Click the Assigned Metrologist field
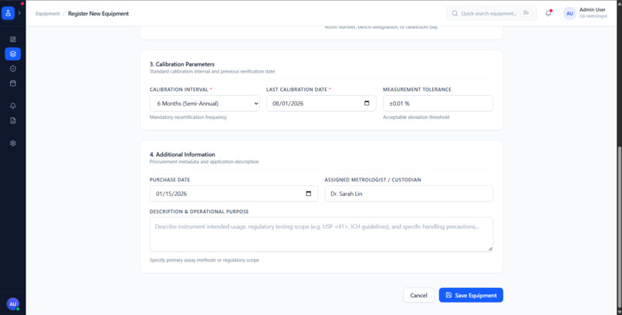622x315 pixels. pos(409,194)
